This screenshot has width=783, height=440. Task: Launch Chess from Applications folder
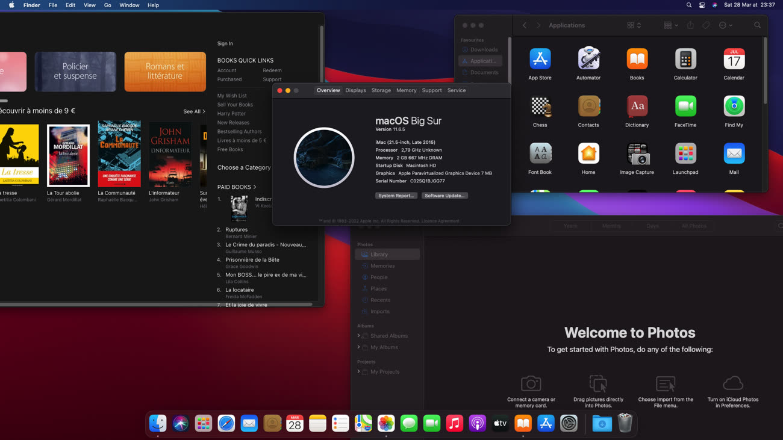pyautogui.click(x=540, y=107)
